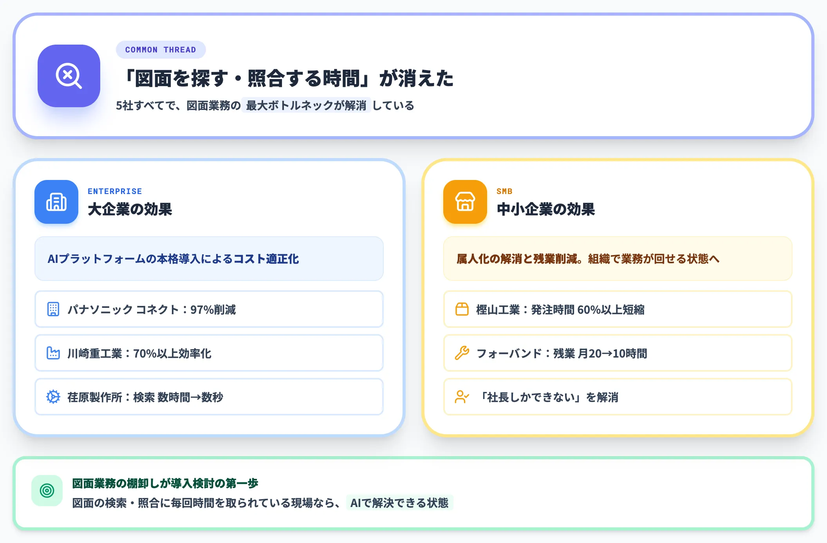Click the 大企業の効果 heading

point(130,209)
